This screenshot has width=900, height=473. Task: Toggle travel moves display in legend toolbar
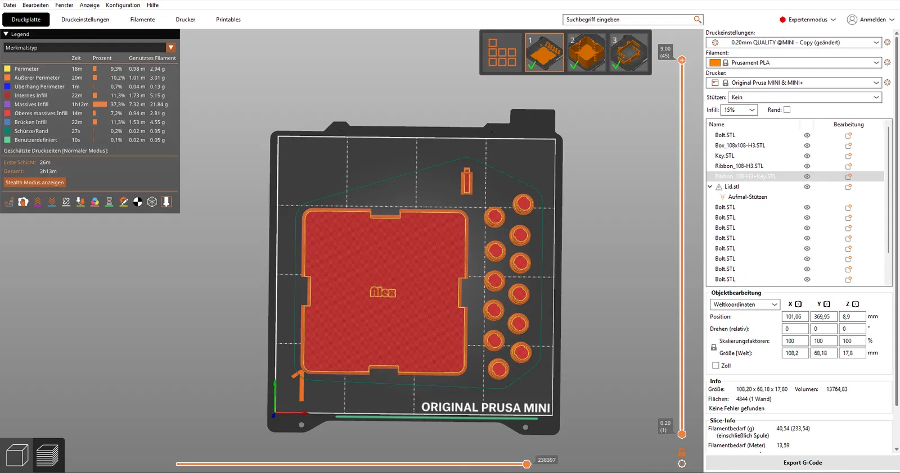[x=9, y=202]
